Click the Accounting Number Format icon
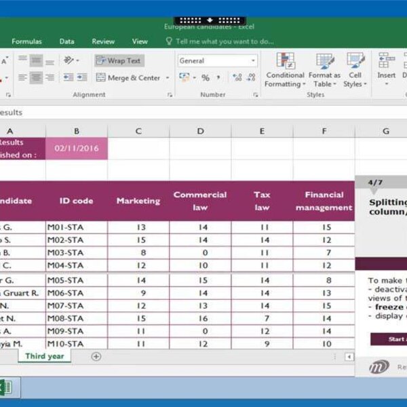The width and height of the screenshot is (407, 407). click(x=185, y=77)
